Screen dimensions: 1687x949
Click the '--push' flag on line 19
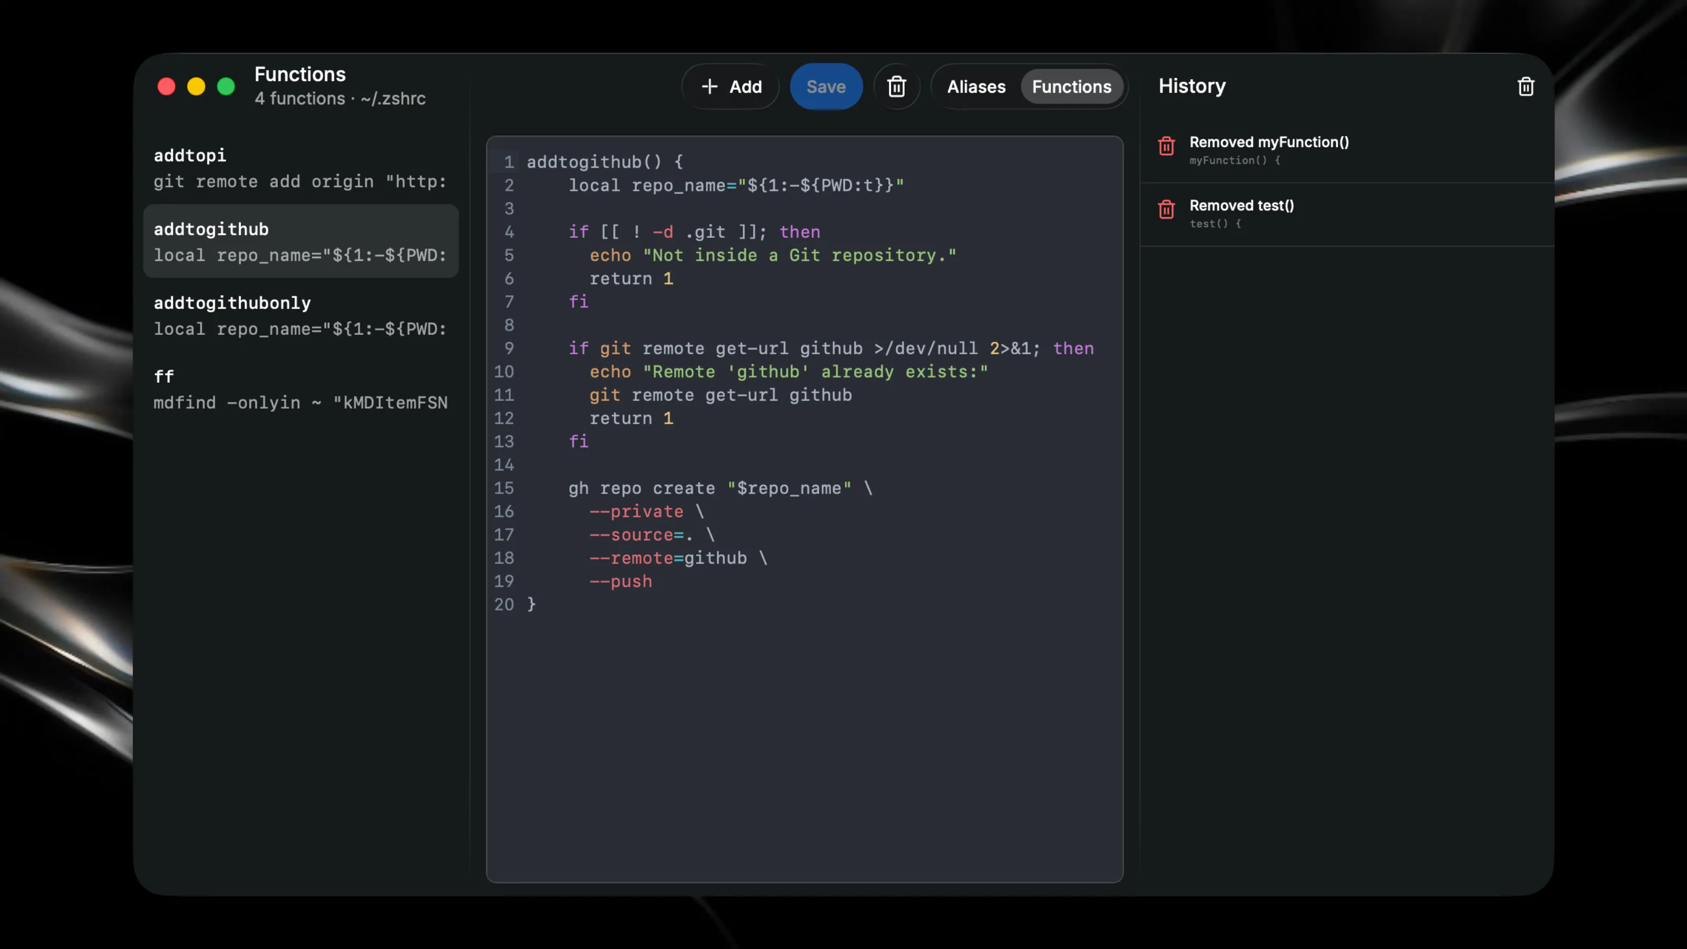(621, 581)
